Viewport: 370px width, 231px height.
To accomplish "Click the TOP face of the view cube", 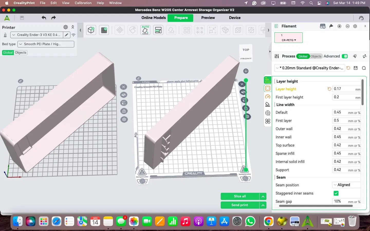I will point(246,50).
